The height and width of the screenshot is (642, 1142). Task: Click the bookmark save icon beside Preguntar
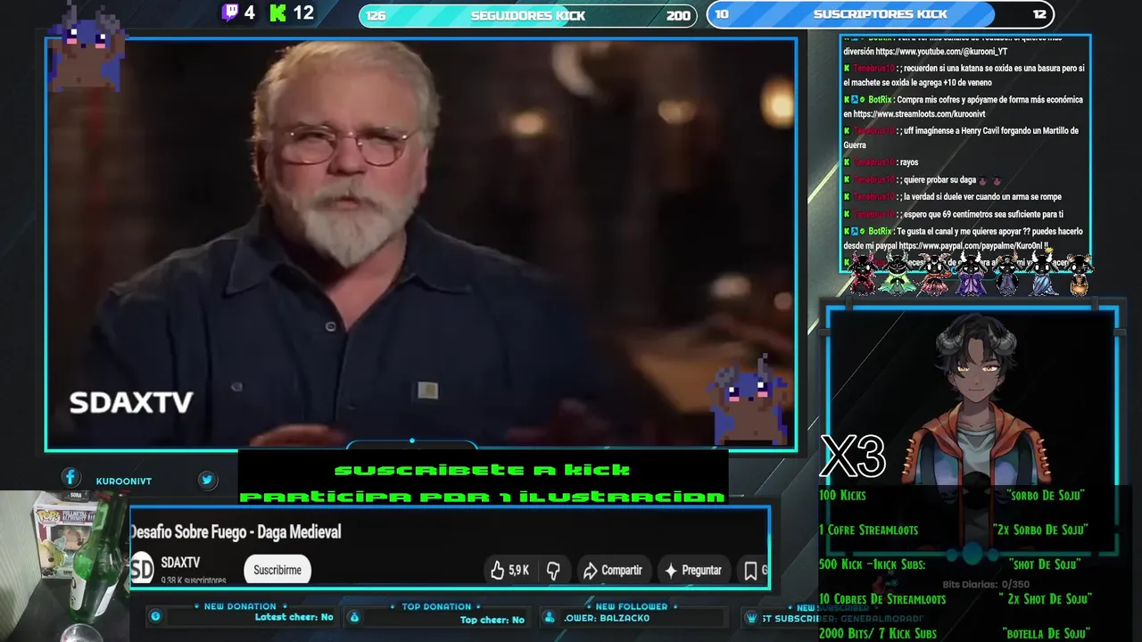pyautogui.click(x=750, y=570)
